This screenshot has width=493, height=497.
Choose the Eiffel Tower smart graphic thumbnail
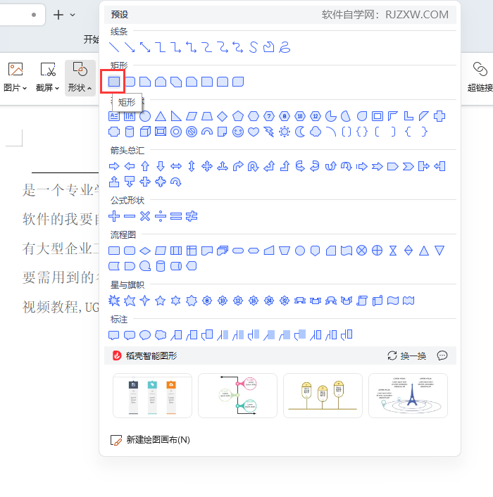408,396
